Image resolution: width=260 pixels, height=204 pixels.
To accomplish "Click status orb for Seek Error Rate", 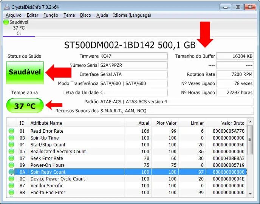I will [11, 158].
